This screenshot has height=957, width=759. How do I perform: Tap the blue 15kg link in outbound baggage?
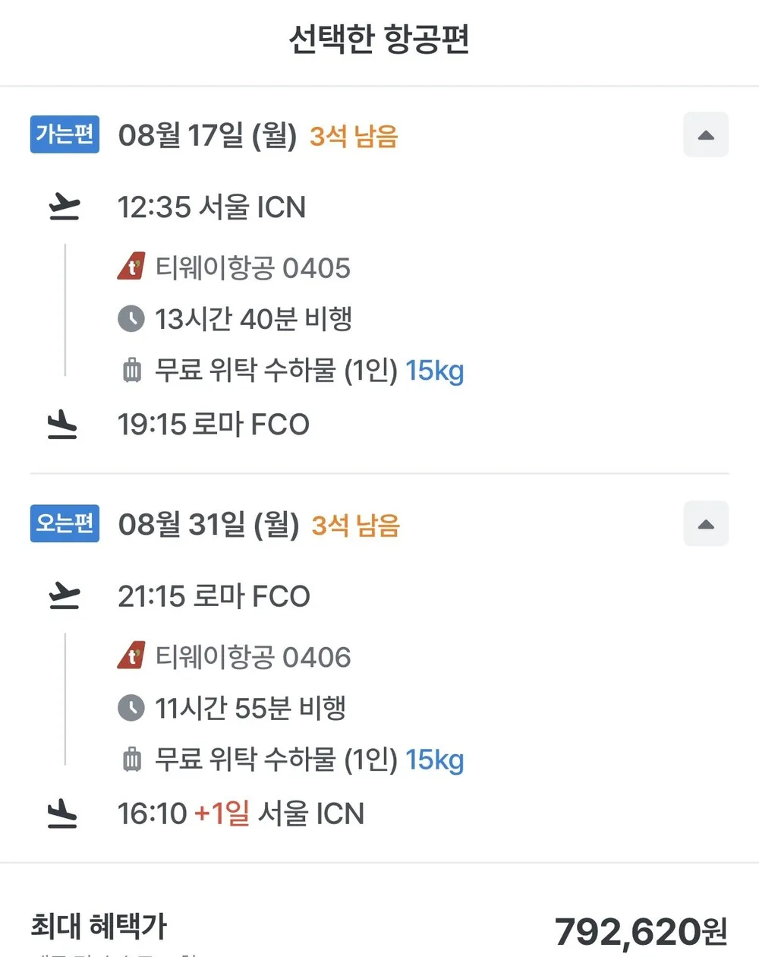click(x=434, y=371)
